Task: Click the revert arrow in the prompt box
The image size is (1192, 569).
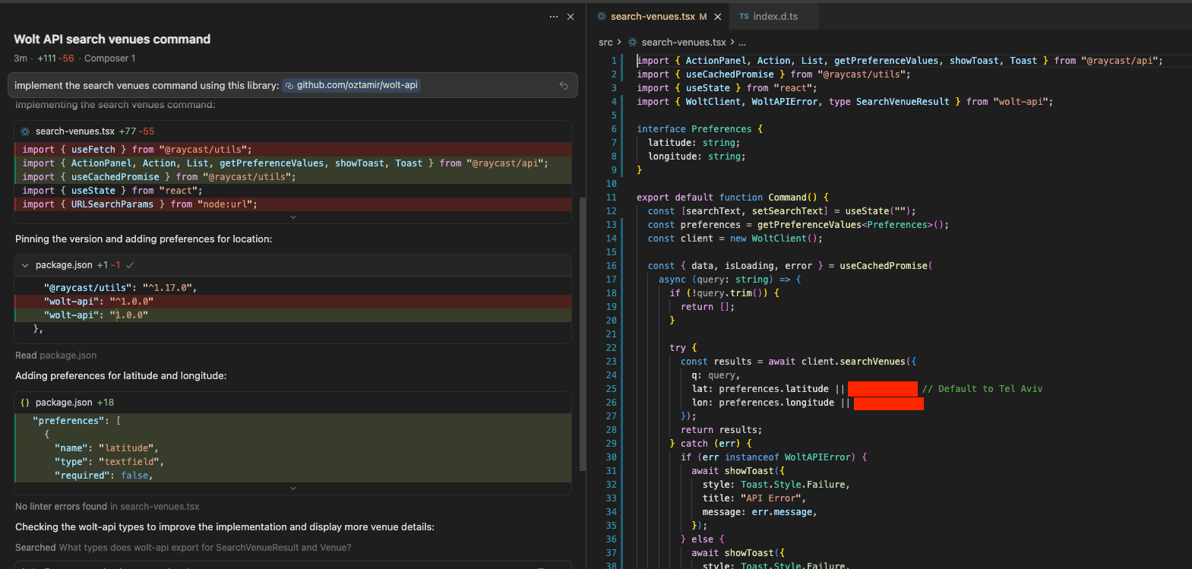Action: 564,86
